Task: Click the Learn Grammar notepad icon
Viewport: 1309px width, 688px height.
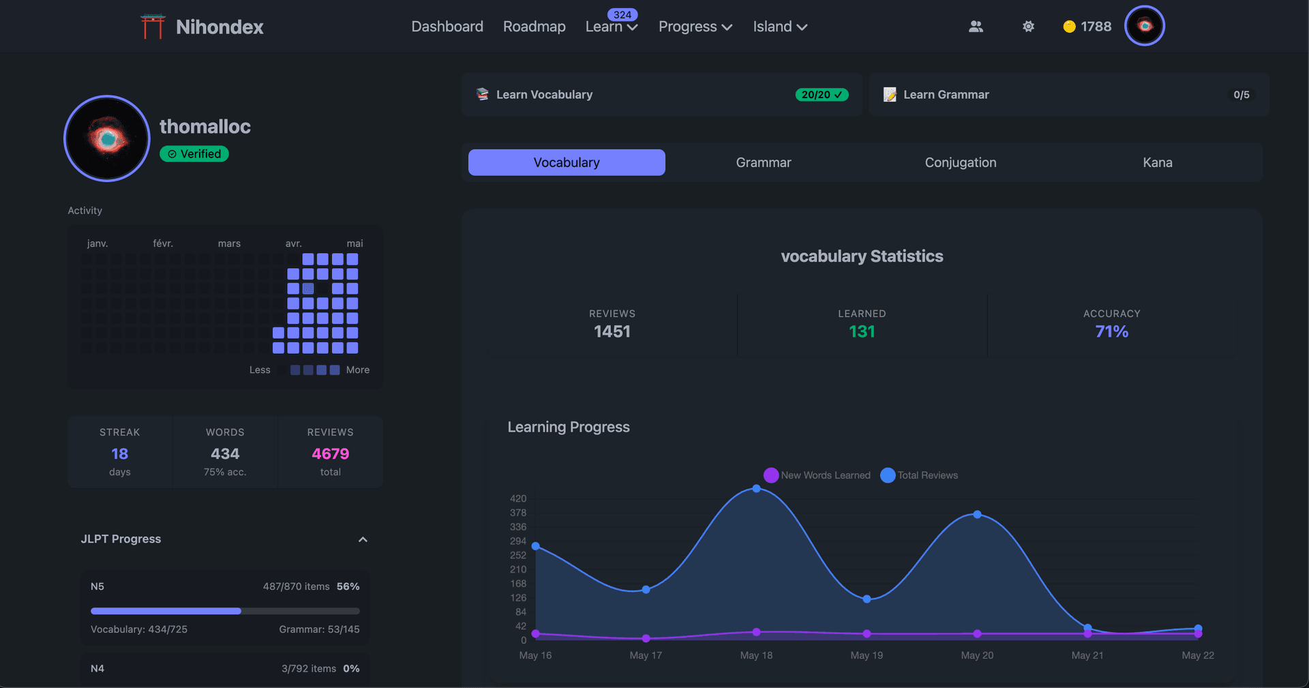Action: click(x=890, y=94)
